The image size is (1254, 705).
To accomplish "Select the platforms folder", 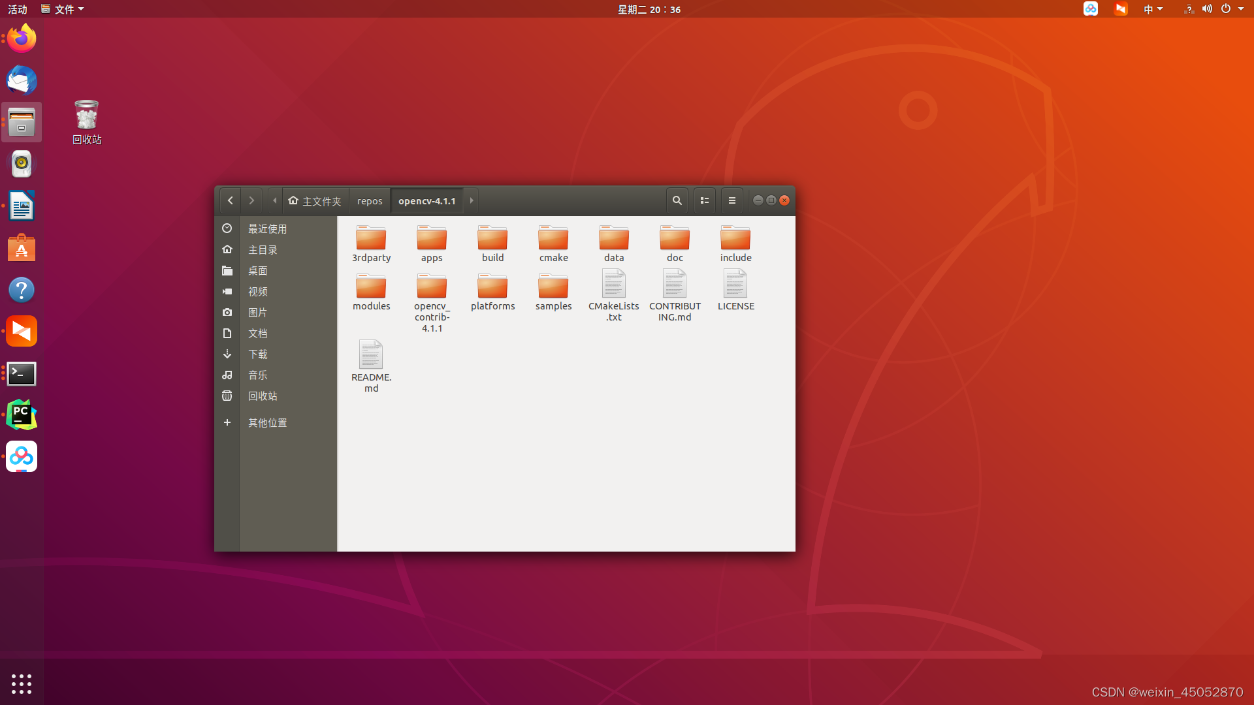I will pyautogui.click(x=492, y=292).
